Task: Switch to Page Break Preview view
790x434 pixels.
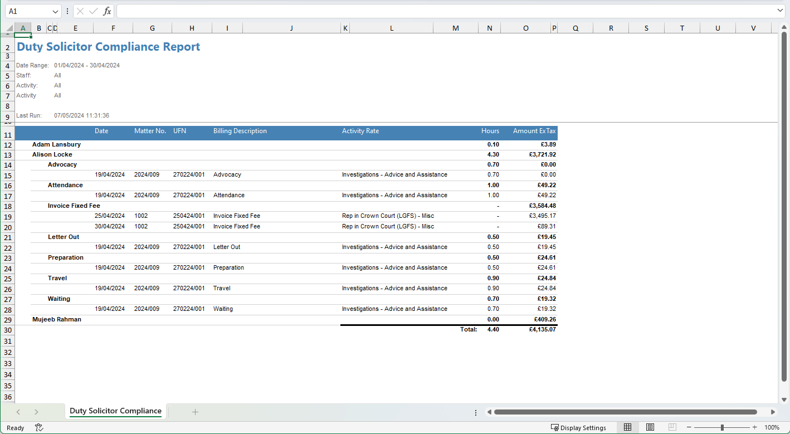Action: pyautogui.click(x=672, y=427)
